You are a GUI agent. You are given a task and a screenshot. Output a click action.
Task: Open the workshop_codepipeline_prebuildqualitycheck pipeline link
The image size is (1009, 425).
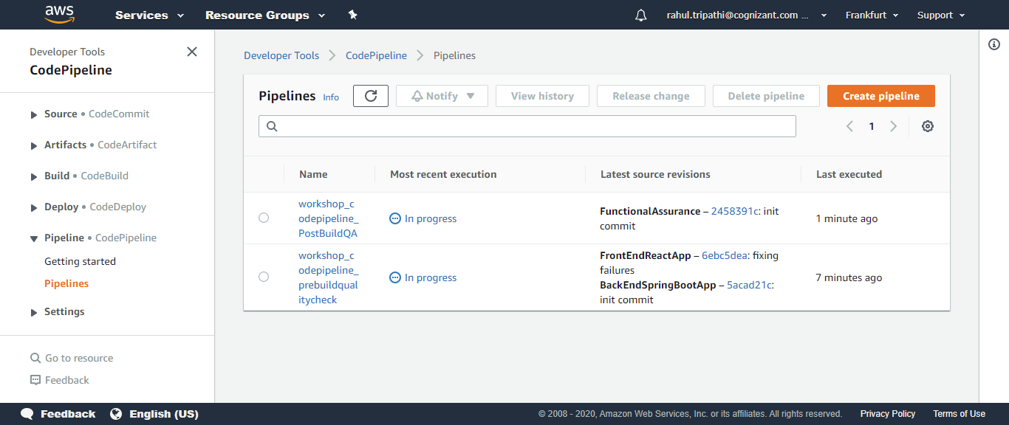pos(328,277)
